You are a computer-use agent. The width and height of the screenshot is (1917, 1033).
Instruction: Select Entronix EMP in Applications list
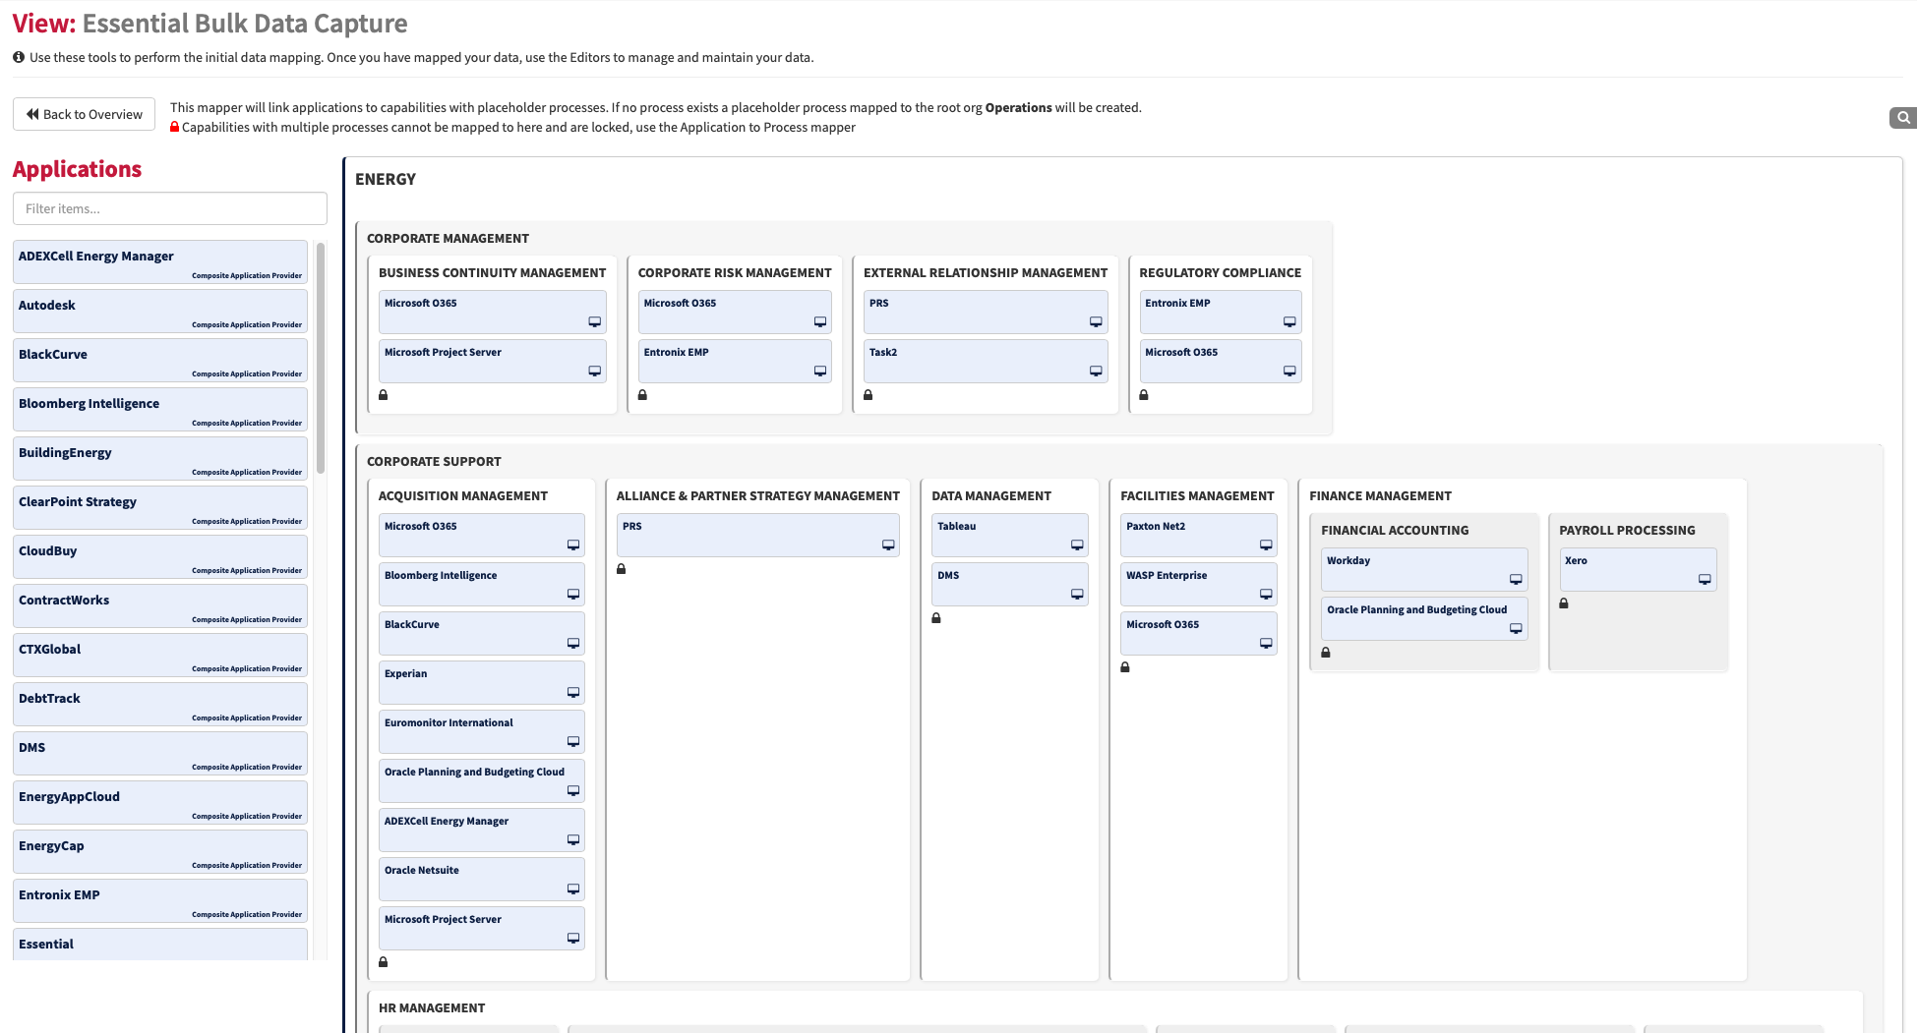click(x=160, y=901)
